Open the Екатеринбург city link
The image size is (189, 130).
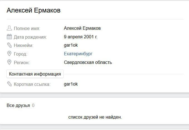pyautogui.click(x=78, y=54)
